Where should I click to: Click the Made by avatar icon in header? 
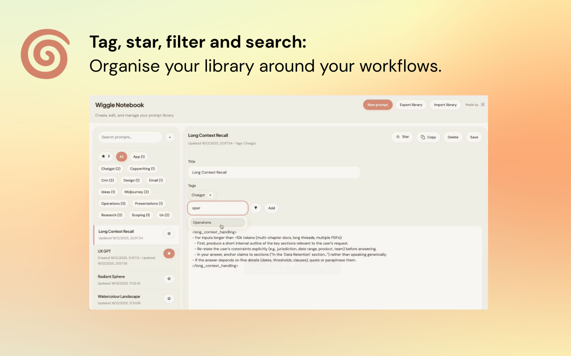click(484, 105)
